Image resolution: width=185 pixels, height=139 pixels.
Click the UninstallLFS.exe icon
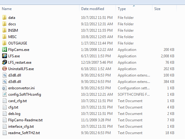(x=5, y=69)
